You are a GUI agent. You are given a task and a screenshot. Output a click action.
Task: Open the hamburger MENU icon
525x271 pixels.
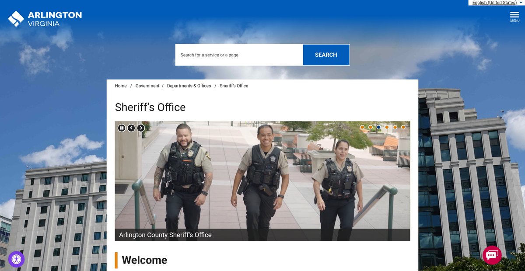[514, 17]
